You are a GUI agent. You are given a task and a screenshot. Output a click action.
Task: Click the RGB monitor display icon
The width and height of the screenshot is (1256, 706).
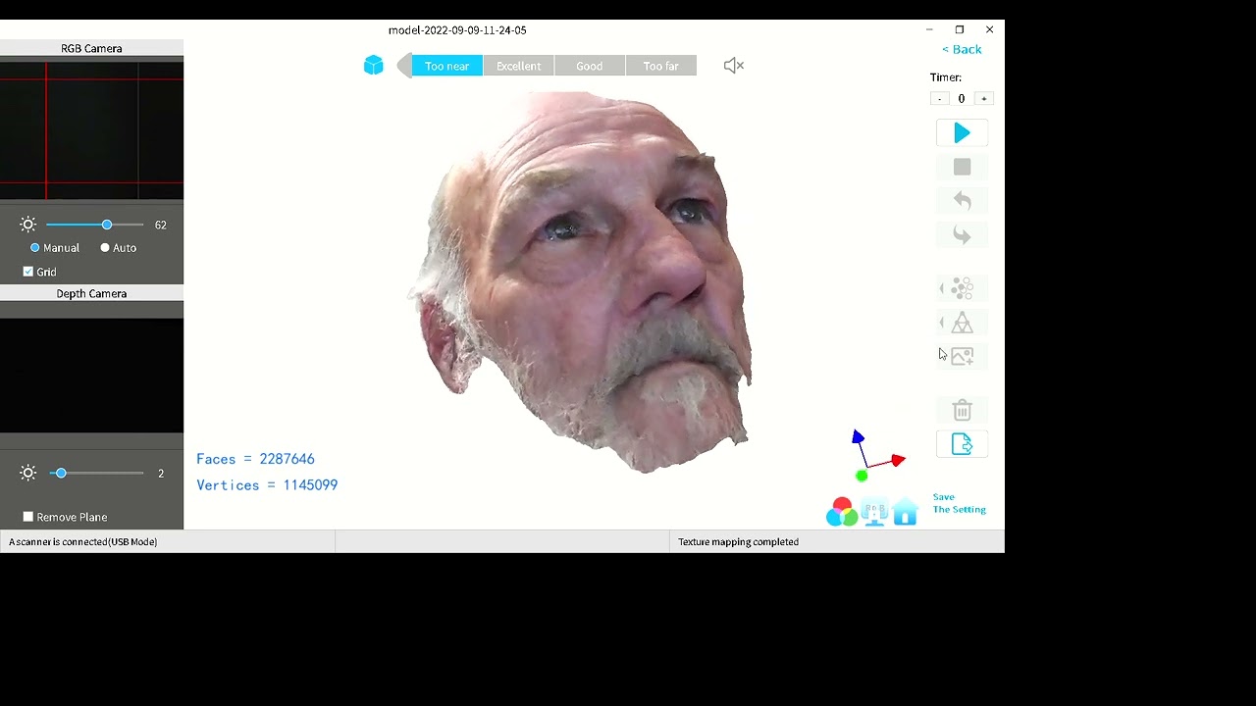pos(874,512)
